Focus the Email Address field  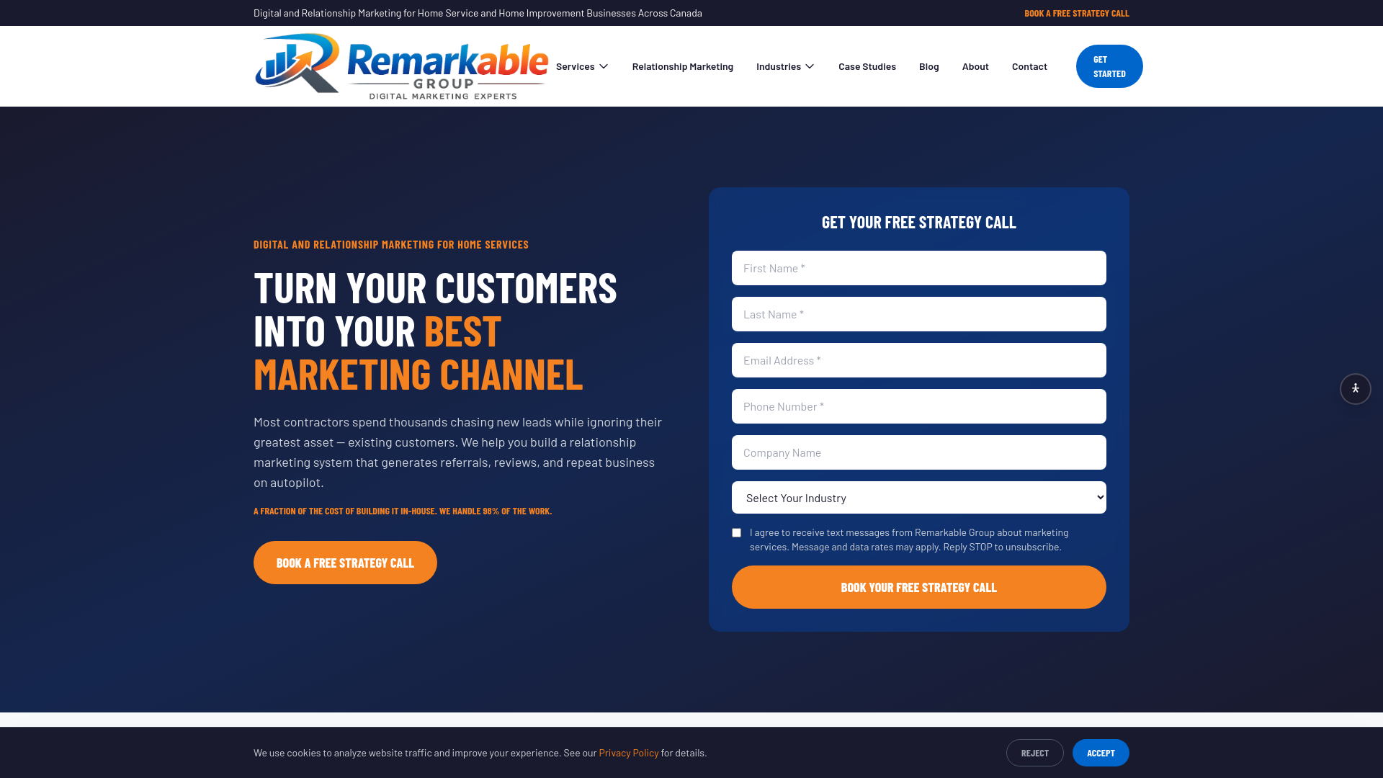tap(919, 360)
